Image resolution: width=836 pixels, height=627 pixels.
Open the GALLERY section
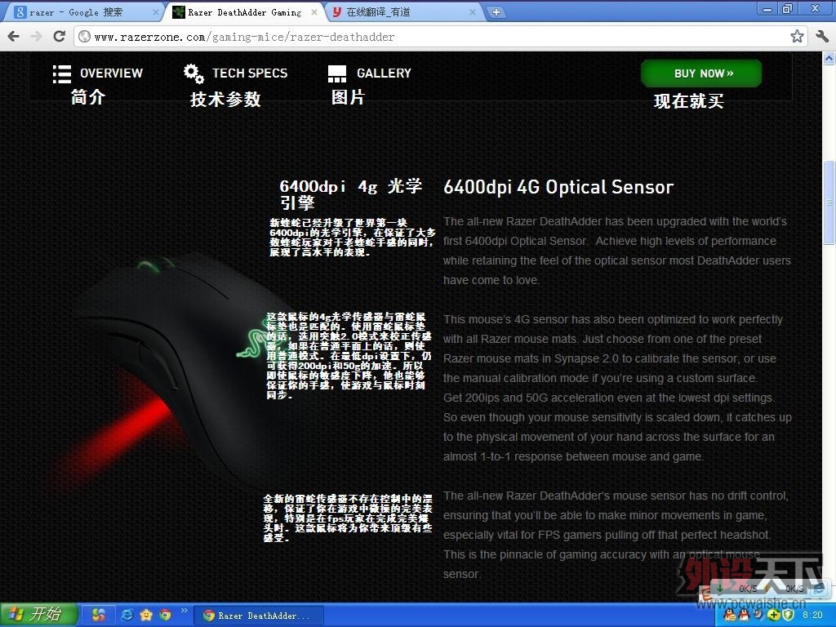(384, 73)
